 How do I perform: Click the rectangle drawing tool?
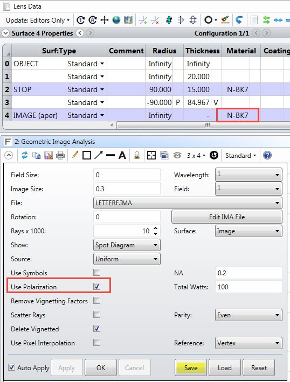[x=87, y=155]
